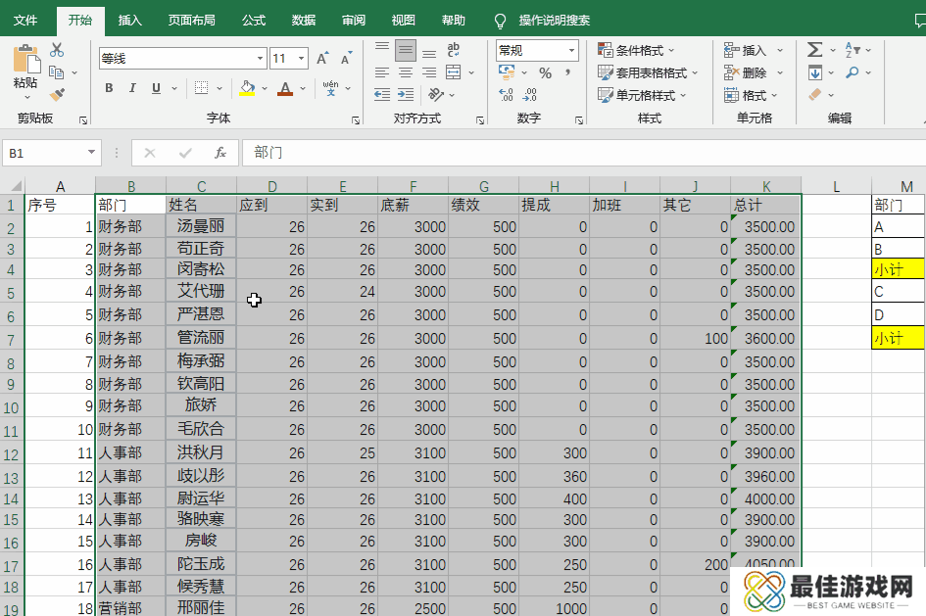Viewport: 926px width, 616px height.
Task: Open the font name dropdown 等线
Action: coord(260,59)
